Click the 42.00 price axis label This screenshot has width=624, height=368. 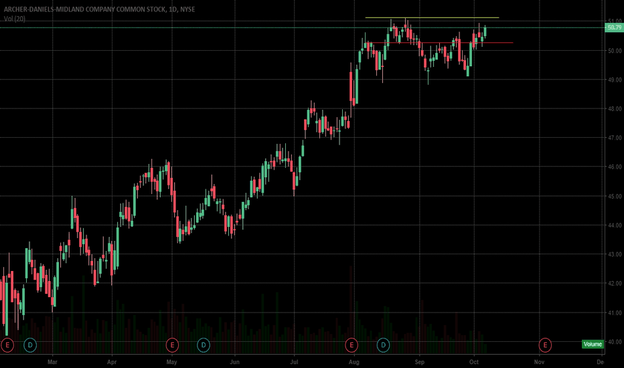[x=615, y=283]
